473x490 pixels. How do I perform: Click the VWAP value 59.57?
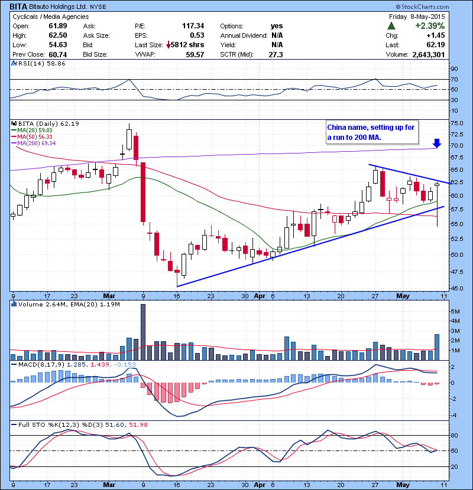195,54
